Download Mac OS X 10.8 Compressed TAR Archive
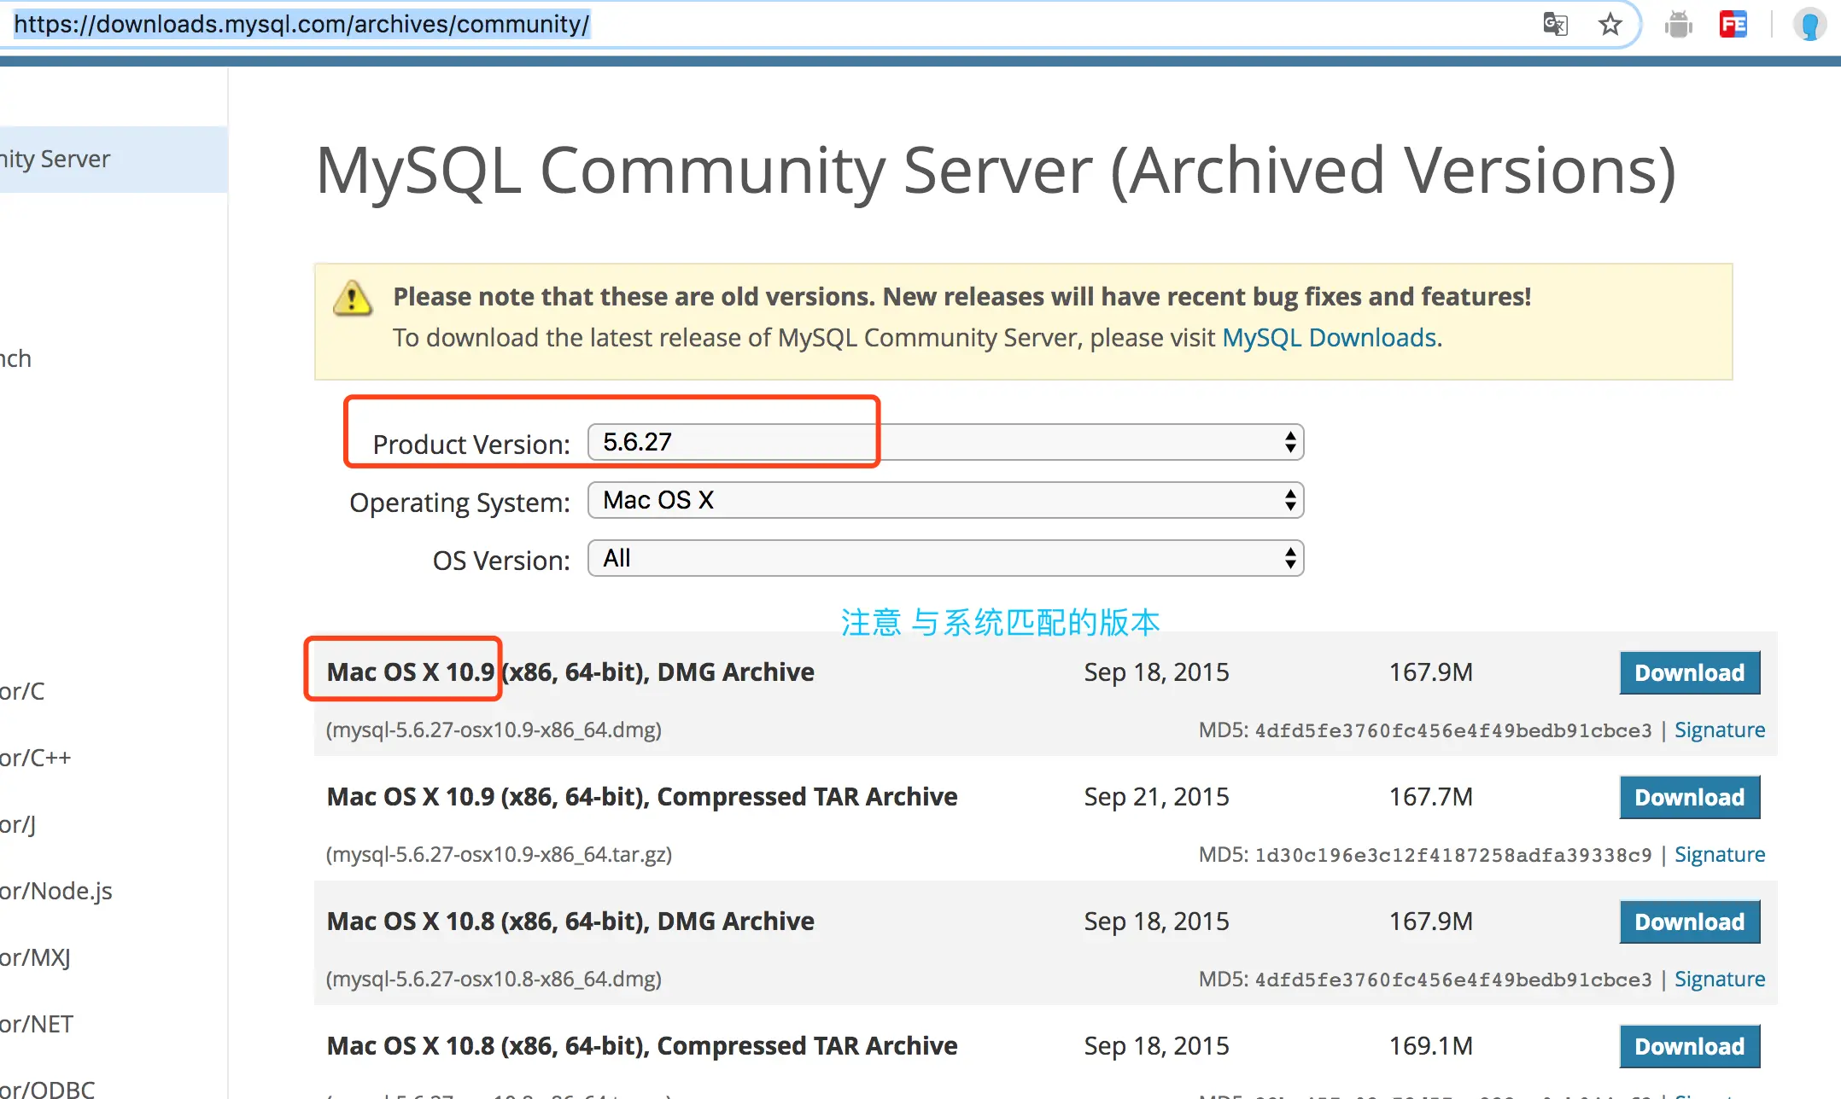This screenshot has height=1099, width=1841. coord(1689,1046)
